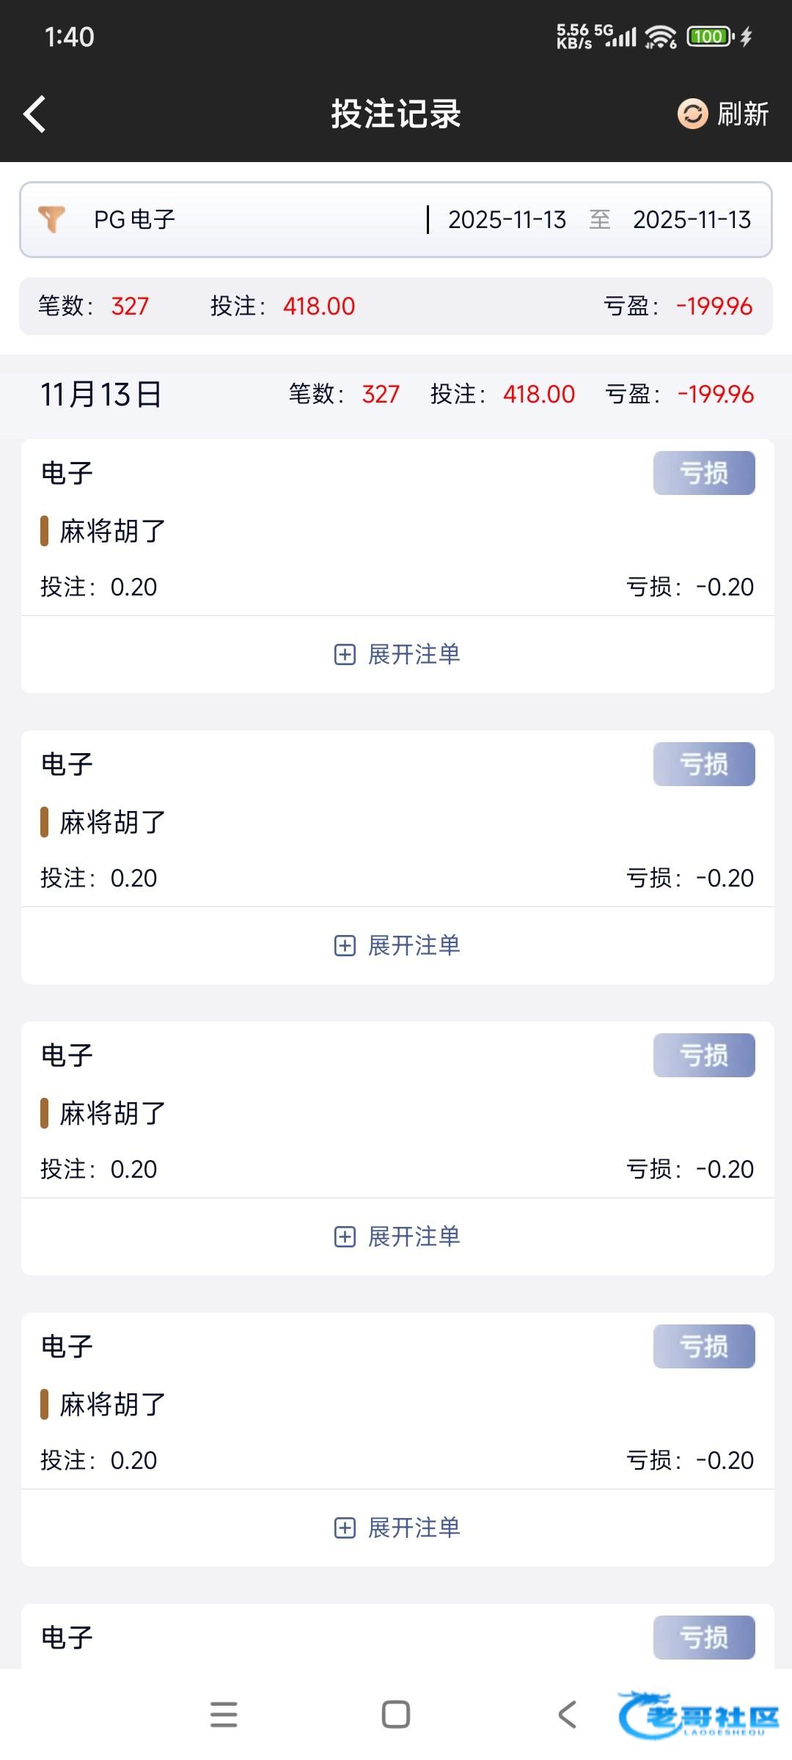Tap the 老哥社区 dragon logo watermark
Image resolution: width=792 pixels, height=1760 pixels.
point(698,1716)
